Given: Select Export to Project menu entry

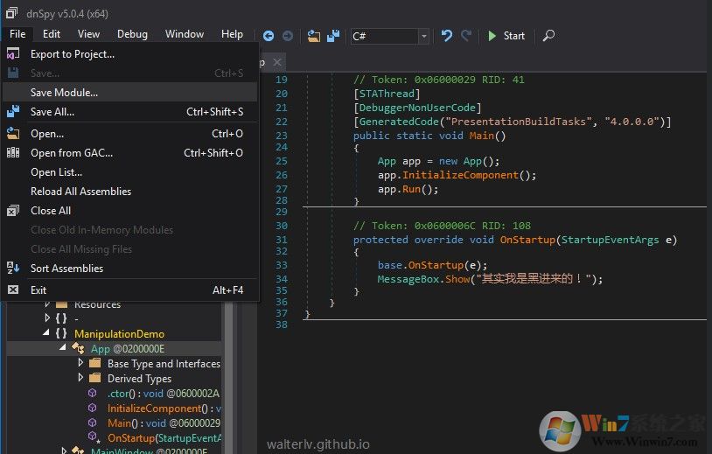Looking at the screenshot, I should (72, 54).
